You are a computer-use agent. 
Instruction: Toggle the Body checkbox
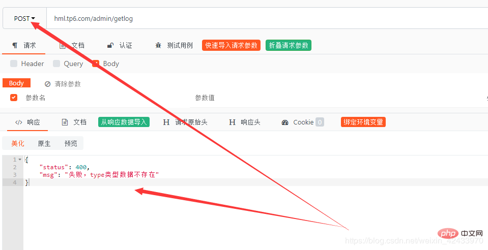(x=96, y=64)
